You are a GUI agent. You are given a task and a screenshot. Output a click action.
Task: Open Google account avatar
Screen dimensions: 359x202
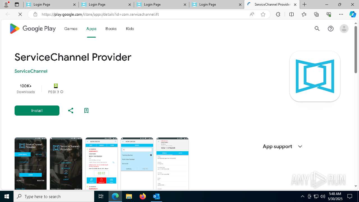[344, 29]
